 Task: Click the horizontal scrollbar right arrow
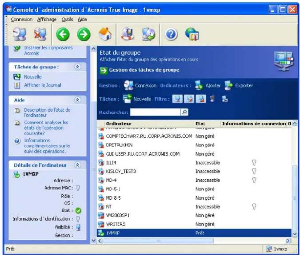pyautogui.click(x=288, y=241)
